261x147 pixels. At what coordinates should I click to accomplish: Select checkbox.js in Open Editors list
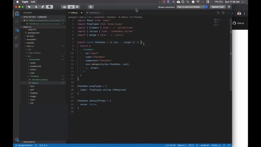pos(43,24)
